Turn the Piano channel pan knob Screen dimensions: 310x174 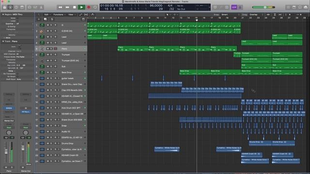[9, 132]
